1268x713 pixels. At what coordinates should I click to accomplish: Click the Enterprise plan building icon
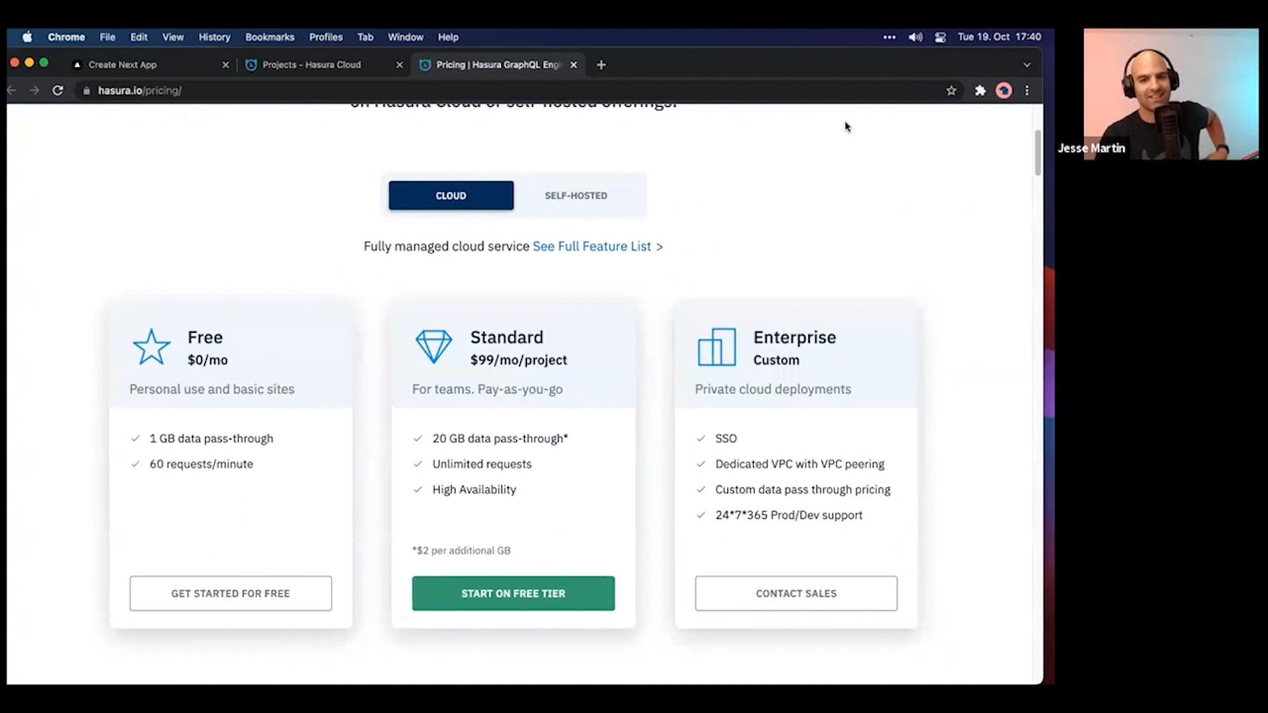717,347
